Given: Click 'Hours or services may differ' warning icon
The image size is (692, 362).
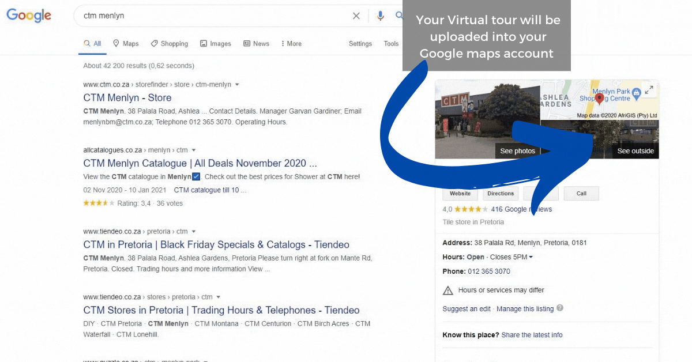Looking at the screenshot, I should (x=448, y=291).
